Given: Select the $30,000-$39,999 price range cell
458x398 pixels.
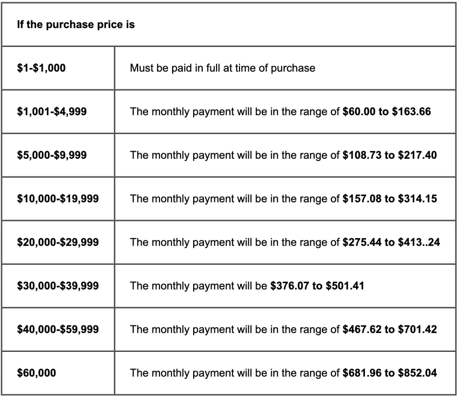Looking at the screenshot, I should [x=58, y=286].
